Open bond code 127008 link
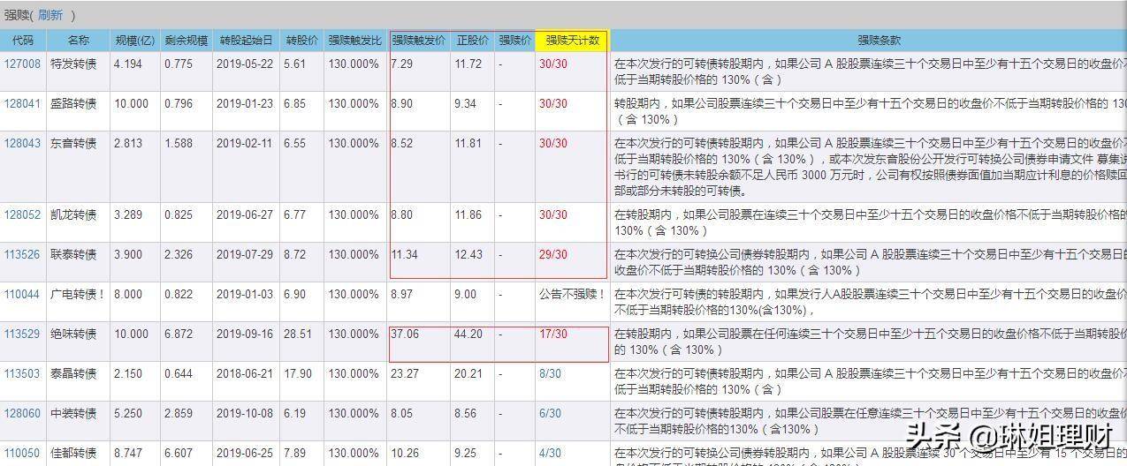Screen dimensions: 1127x466 point(22,64)
